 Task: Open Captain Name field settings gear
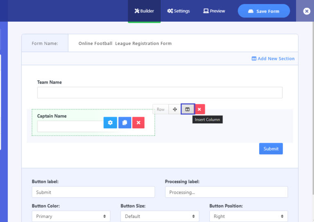tap(110, 123)
